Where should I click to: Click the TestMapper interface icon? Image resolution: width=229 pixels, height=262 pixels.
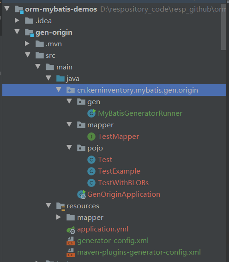(91, 137)
